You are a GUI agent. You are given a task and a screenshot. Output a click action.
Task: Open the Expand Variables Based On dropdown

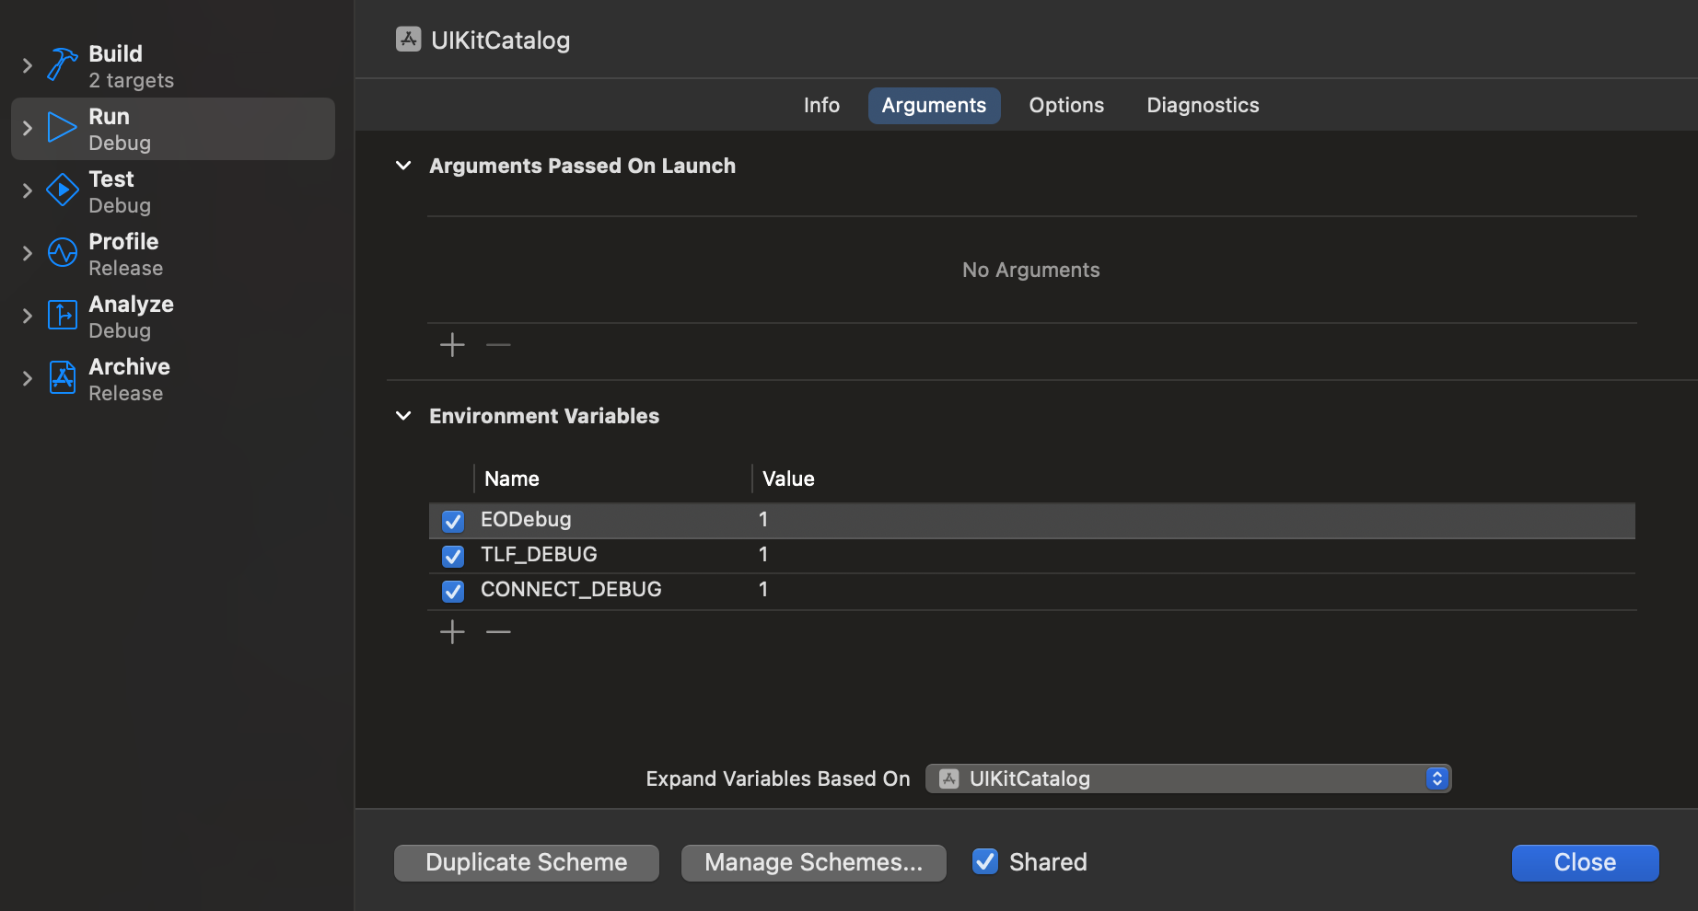1436,778
